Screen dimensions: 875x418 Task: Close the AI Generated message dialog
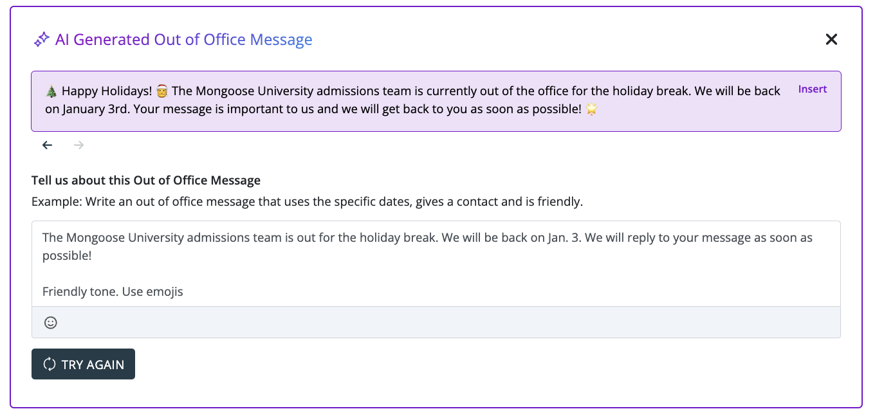point(831,40)
